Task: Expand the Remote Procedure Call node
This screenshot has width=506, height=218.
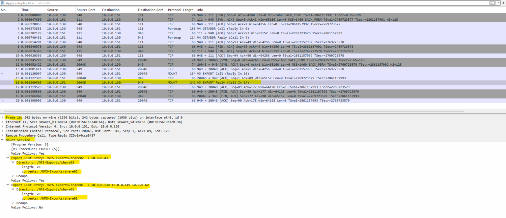Action: [x=3, y=135]
